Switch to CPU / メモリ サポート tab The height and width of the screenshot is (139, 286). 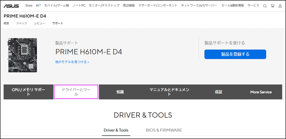point(29,92)
